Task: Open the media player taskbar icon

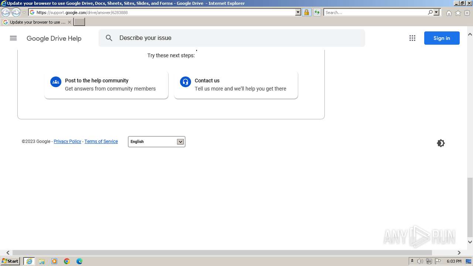Action: 54,261
